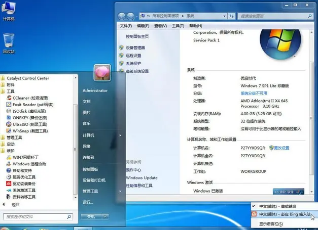
Task: Open the 帮助(H) menu
Action: [x=196, y=26]
